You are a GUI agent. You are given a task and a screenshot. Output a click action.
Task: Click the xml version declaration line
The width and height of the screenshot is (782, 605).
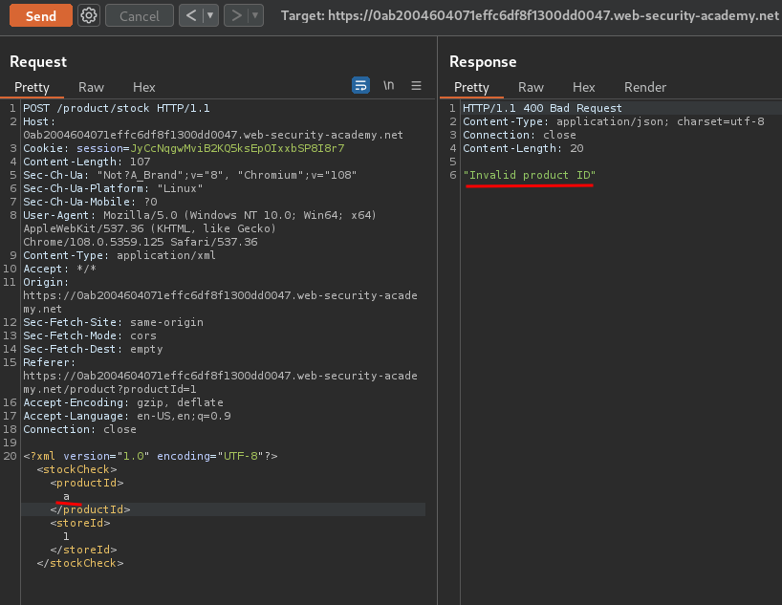(x=150, y=456)
